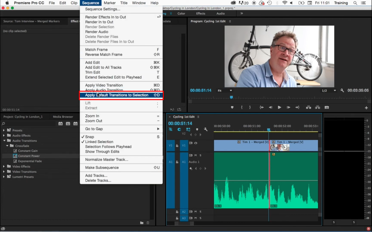
Task: Collapse the Audio Transitions folder
Action: (x=4, y=141)
